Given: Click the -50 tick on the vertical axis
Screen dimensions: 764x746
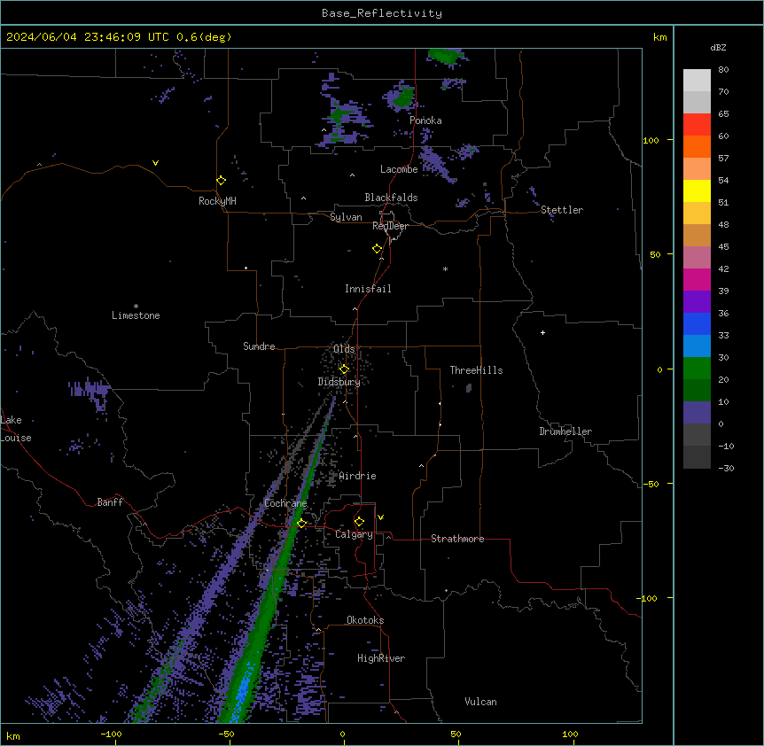Looking at the screenshot, I should coord(651,484).
